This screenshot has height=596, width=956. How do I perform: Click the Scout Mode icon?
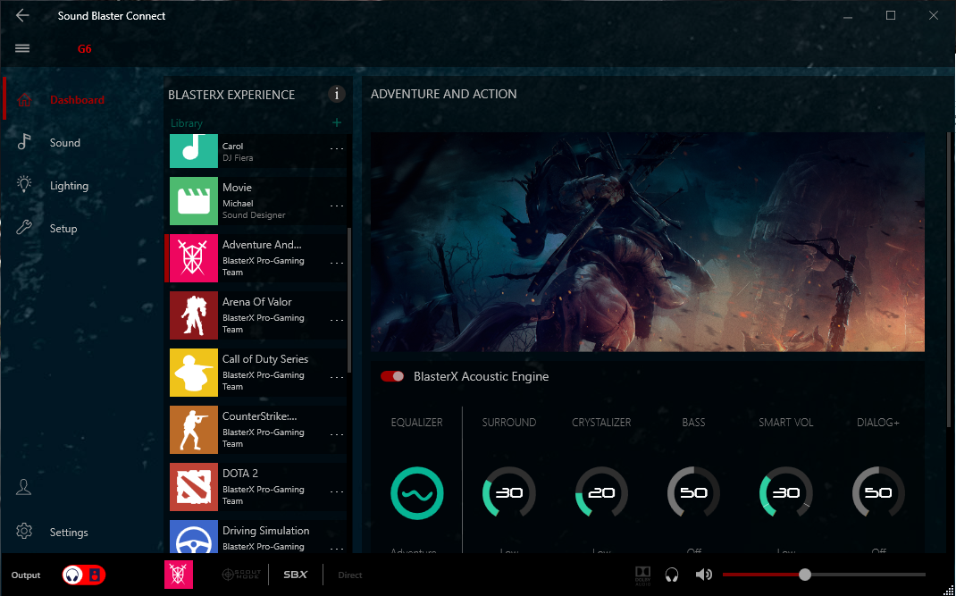click(241, 575)
